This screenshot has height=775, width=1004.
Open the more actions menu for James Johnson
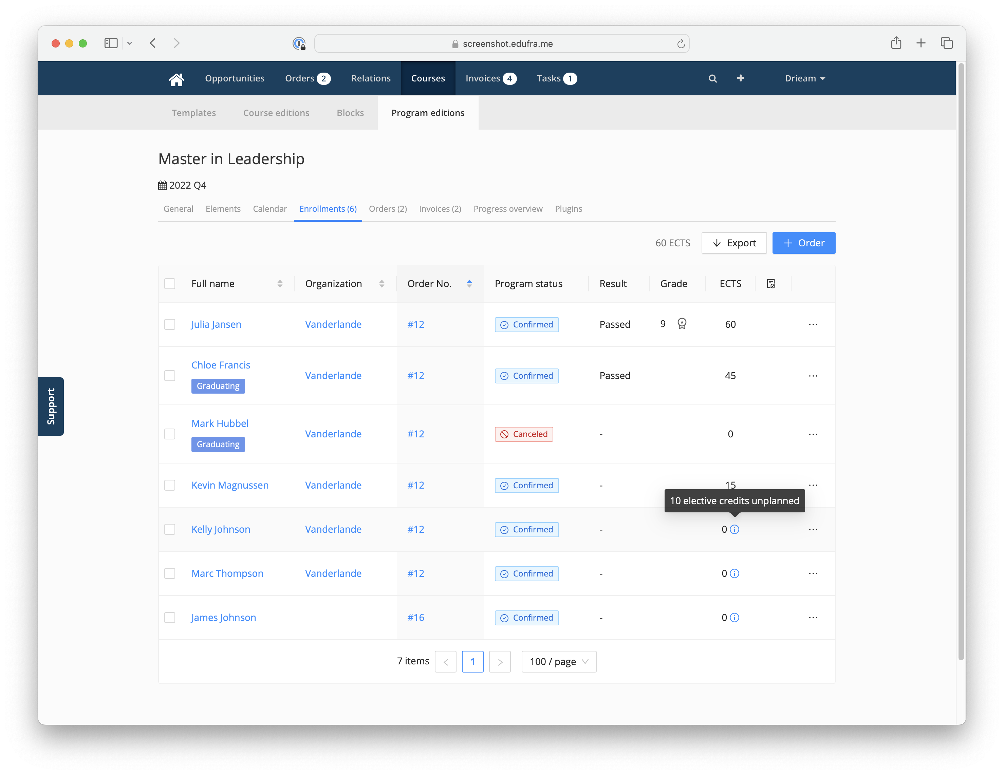pos(813,618)
